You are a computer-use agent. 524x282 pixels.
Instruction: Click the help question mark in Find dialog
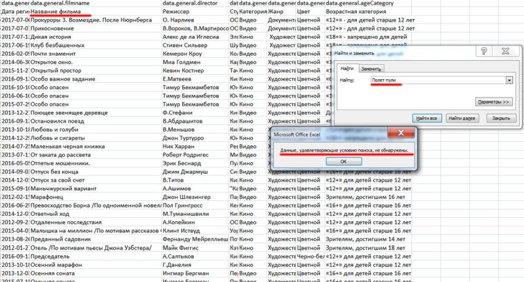tap(484, 52)
